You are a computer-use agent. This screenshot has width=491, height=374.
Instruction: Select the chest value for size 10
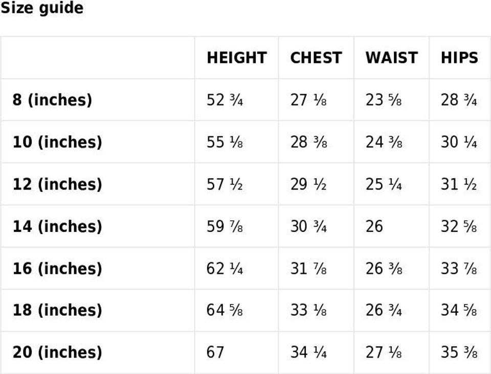(308, 142)
